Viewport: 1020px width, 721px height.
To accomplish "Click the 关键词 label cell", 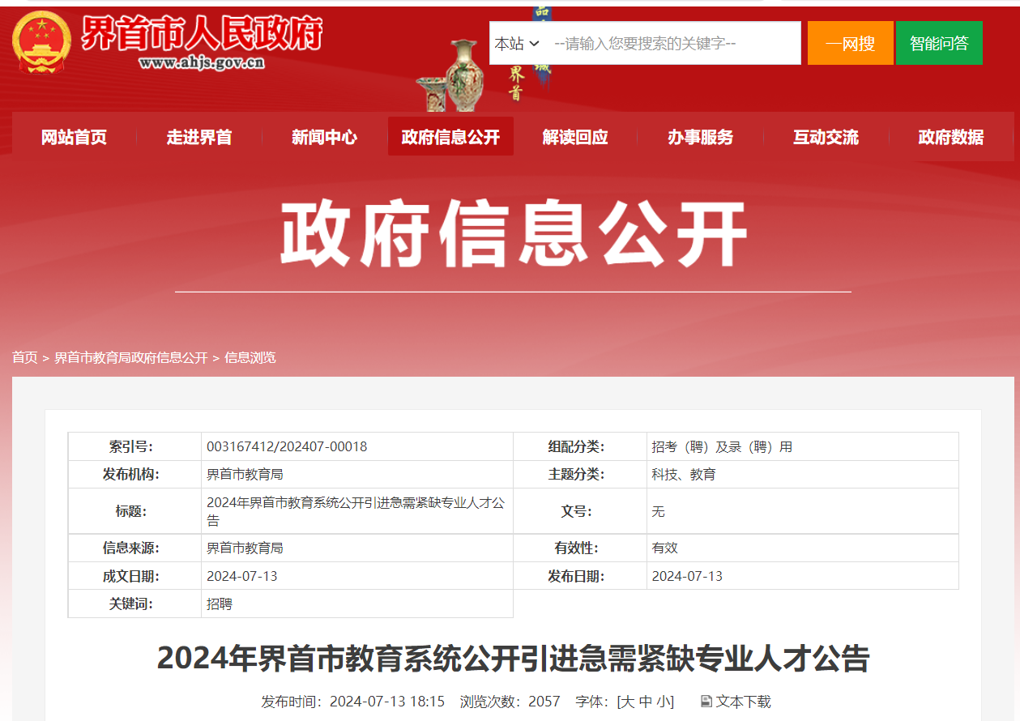I will (x=134, y=604).
